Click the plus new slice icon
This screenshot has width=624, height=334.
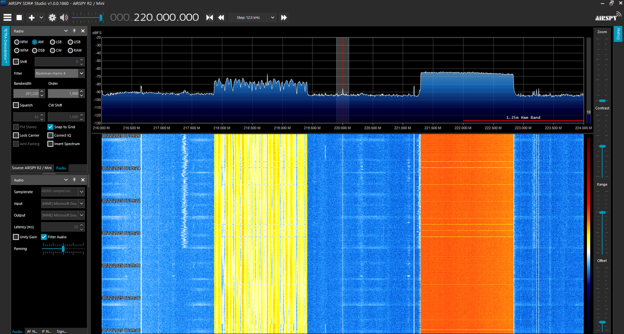(x=32, y=18)
